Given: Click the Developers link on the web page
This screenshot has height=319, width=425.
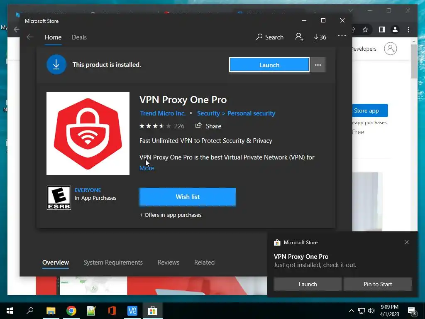Looking at the screenshot, I should (364, 49).
